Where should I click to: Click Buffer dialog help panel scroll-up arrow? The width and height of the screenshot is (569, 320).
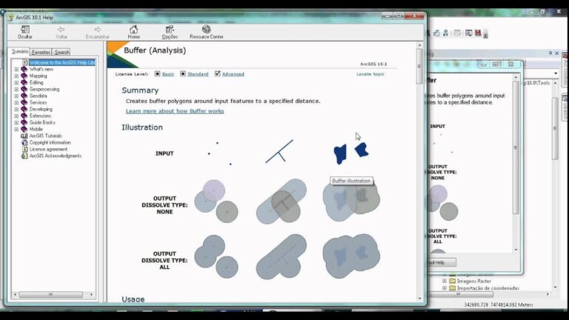tap(516, 77)
